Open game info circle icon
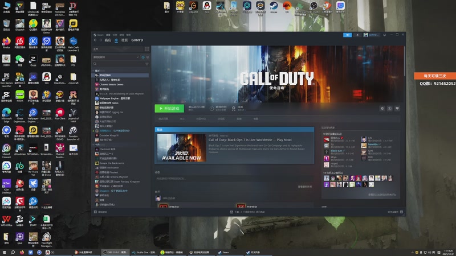The height and width of the screenshot is (256, 456). [x=390, y=109]
